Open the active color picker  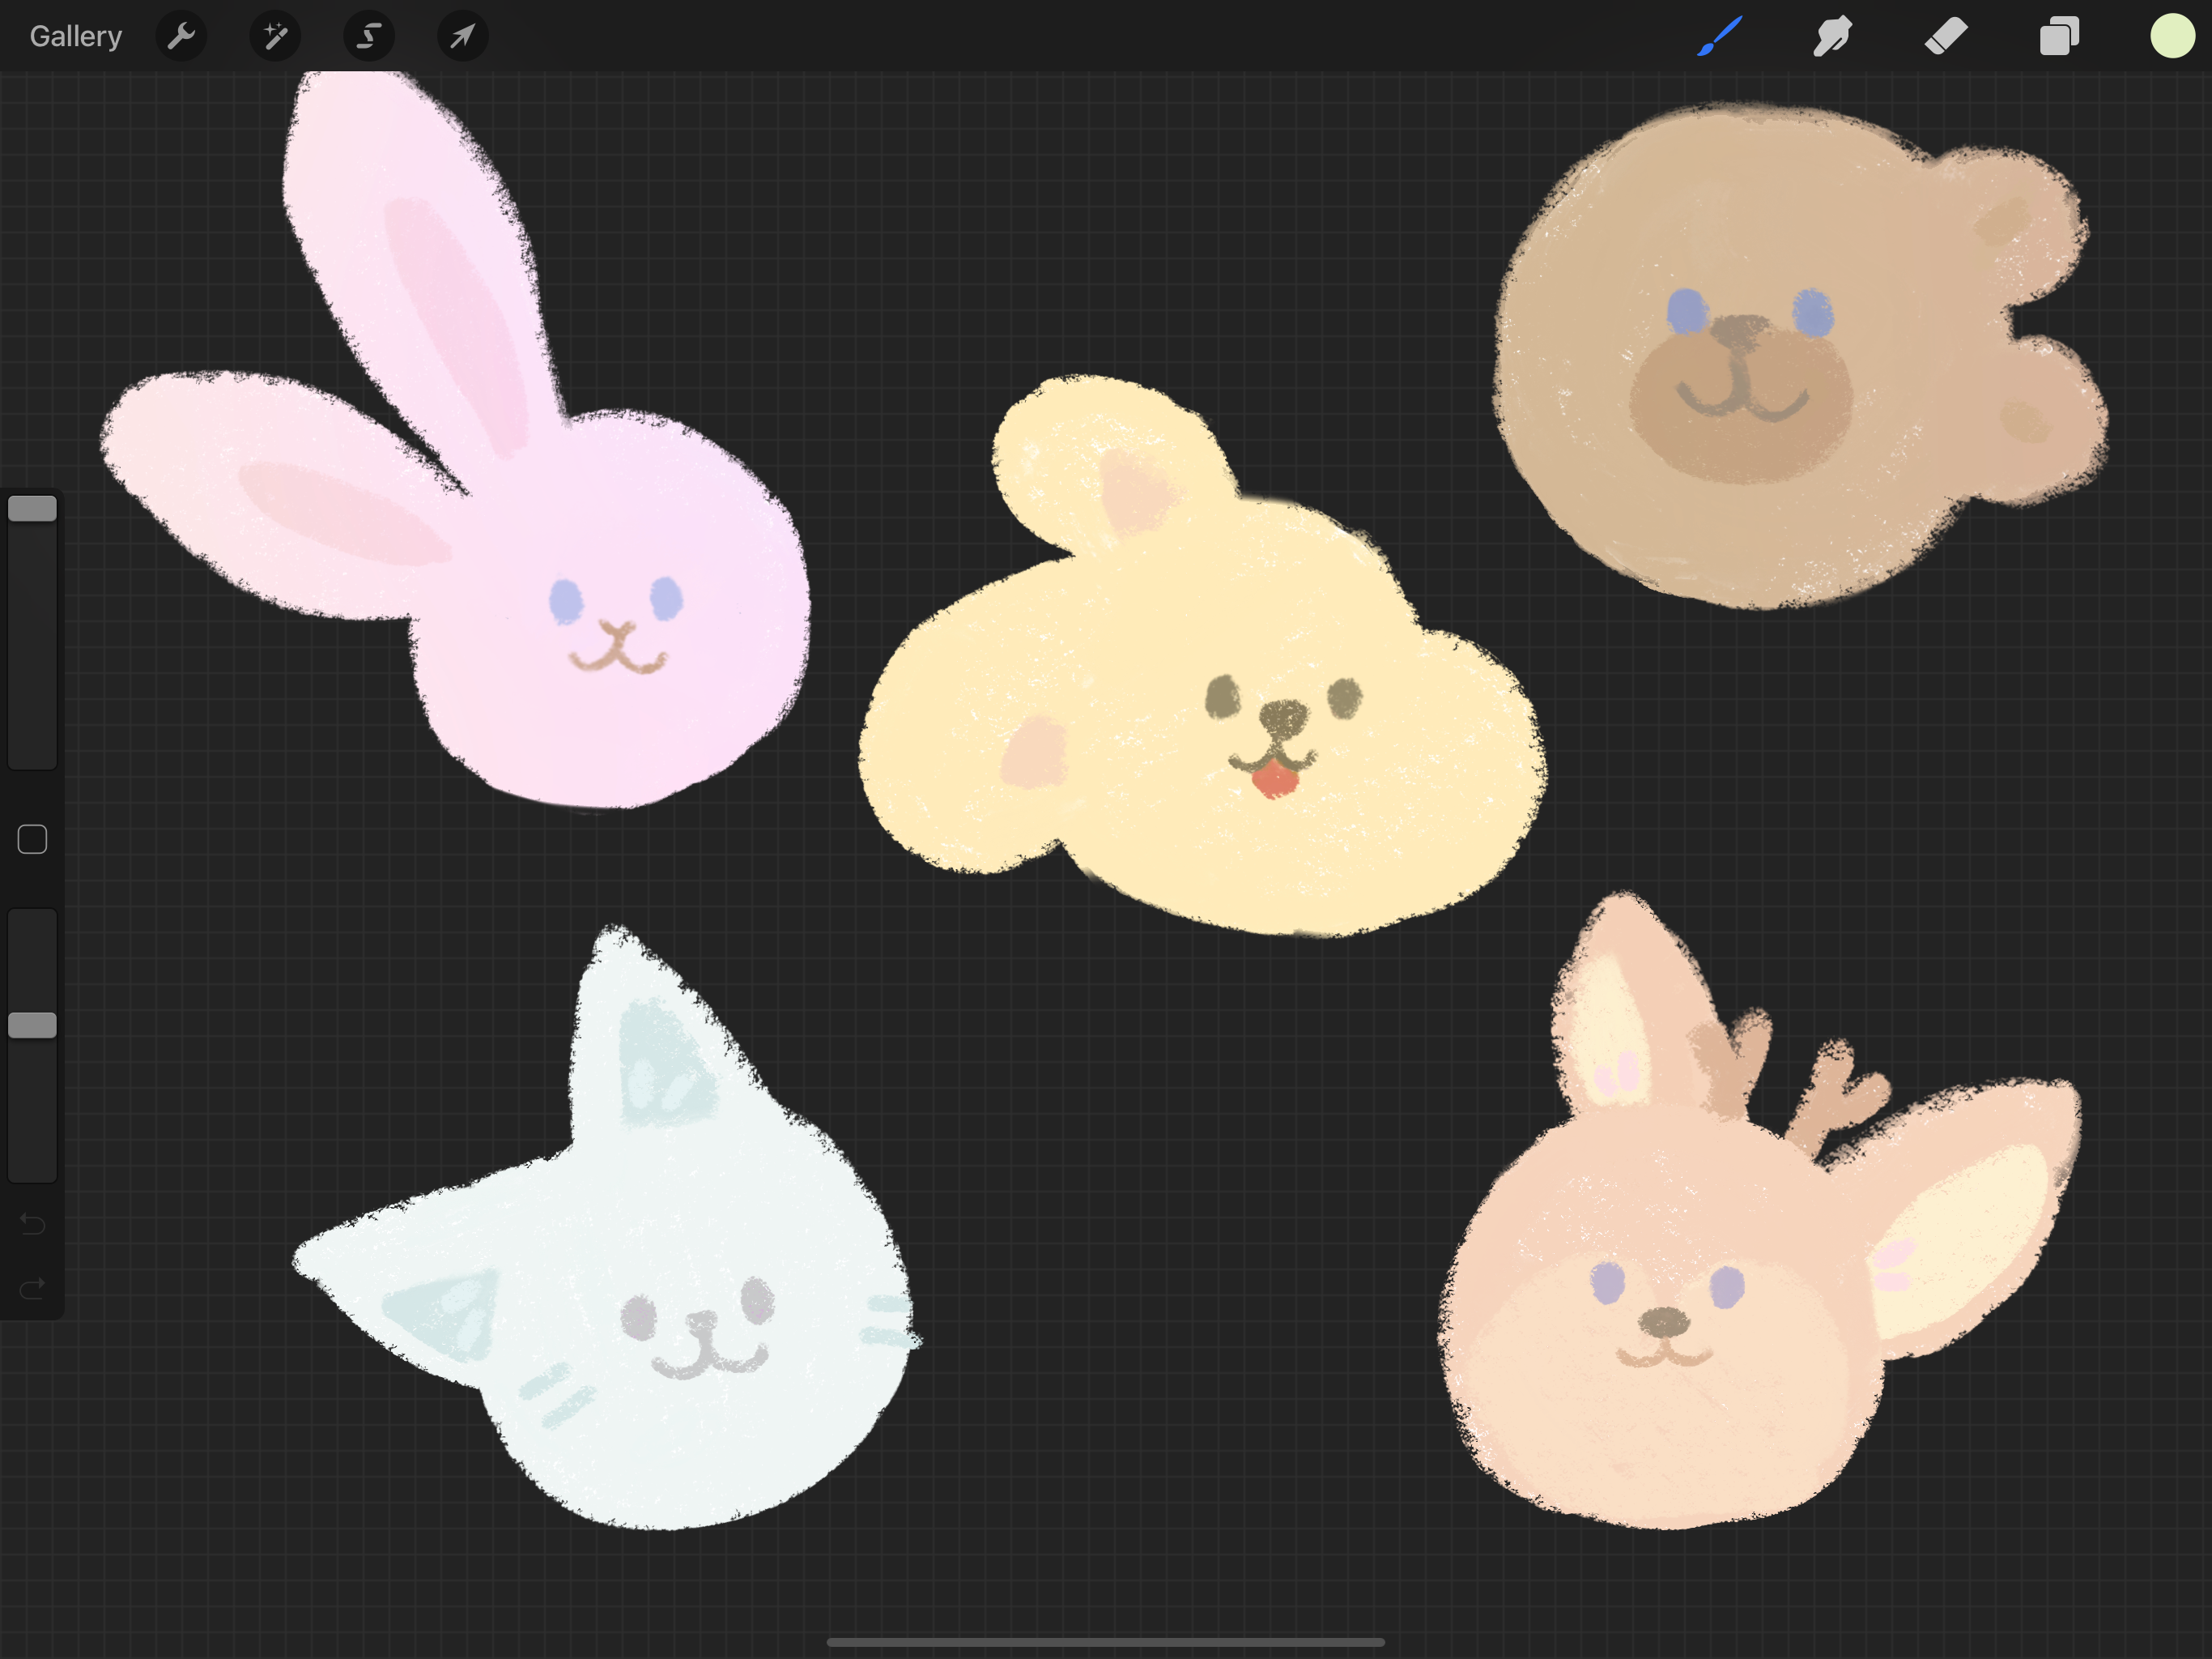[x=2172, y=36]
